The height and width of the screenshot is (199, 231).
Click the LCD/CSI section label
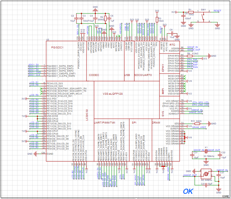87,115
